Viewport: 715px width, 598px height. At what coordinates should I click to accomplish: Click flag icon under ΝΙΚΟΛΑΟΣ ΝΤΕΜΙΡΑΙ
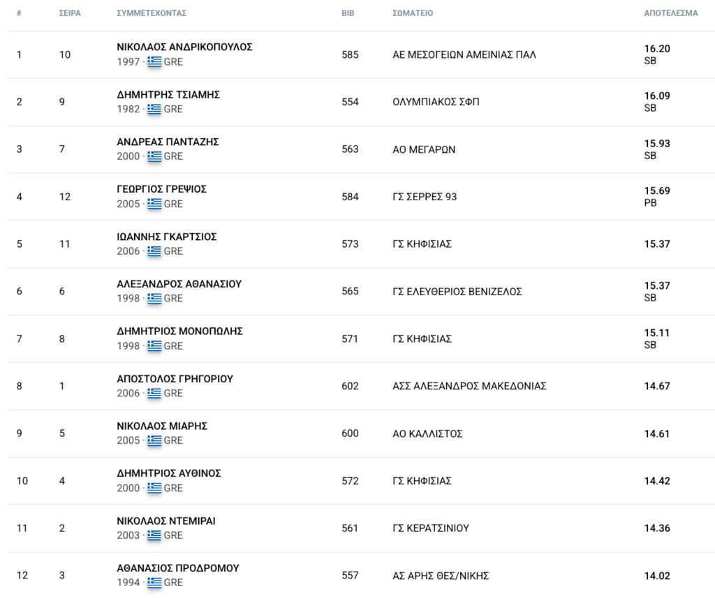pyautogui.click(x=154, y=535)
